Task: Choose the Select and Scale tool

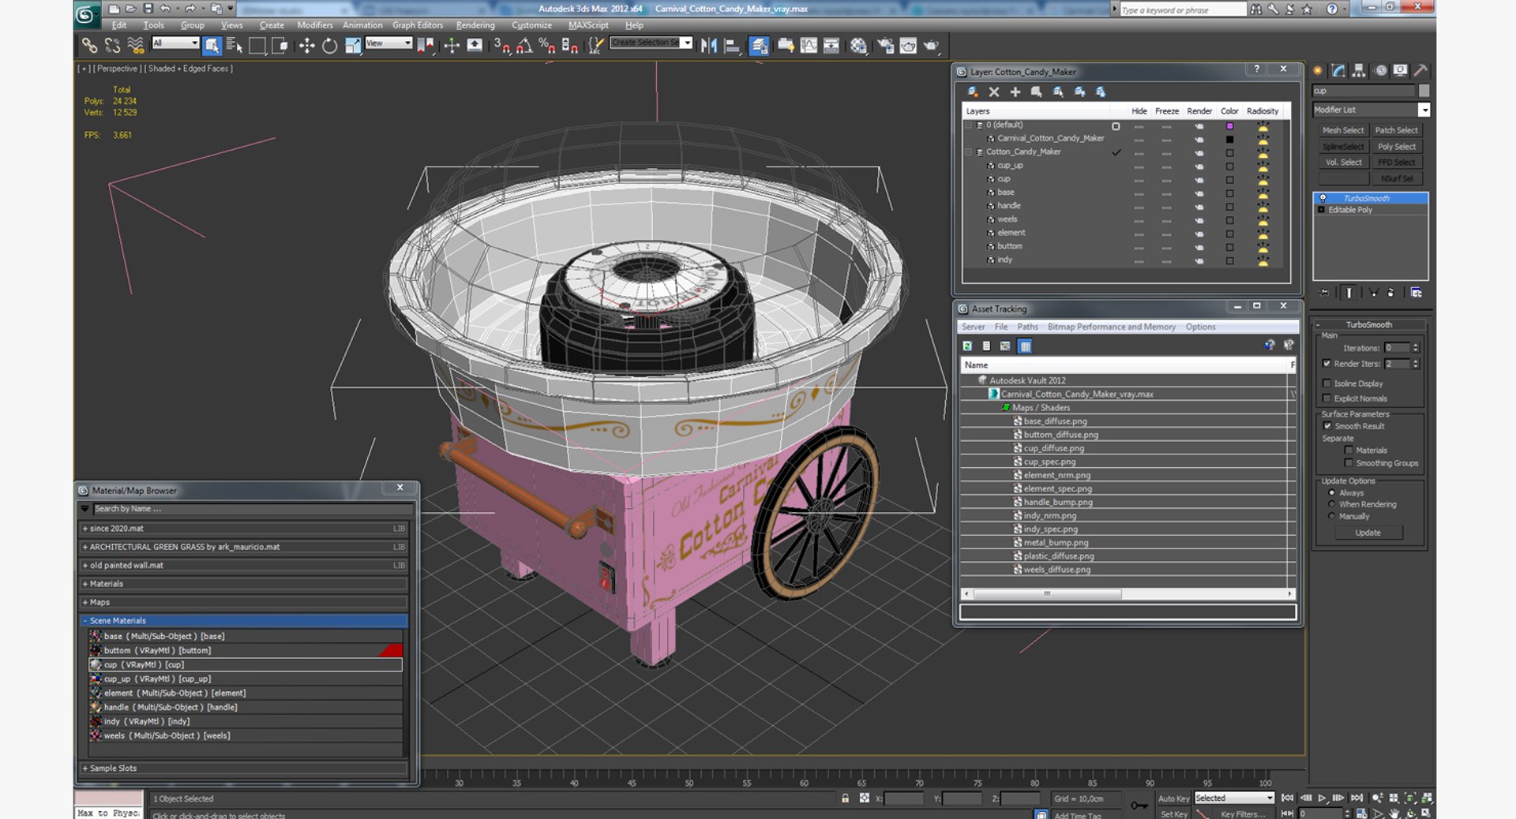Action: click(x=352, y=46)
